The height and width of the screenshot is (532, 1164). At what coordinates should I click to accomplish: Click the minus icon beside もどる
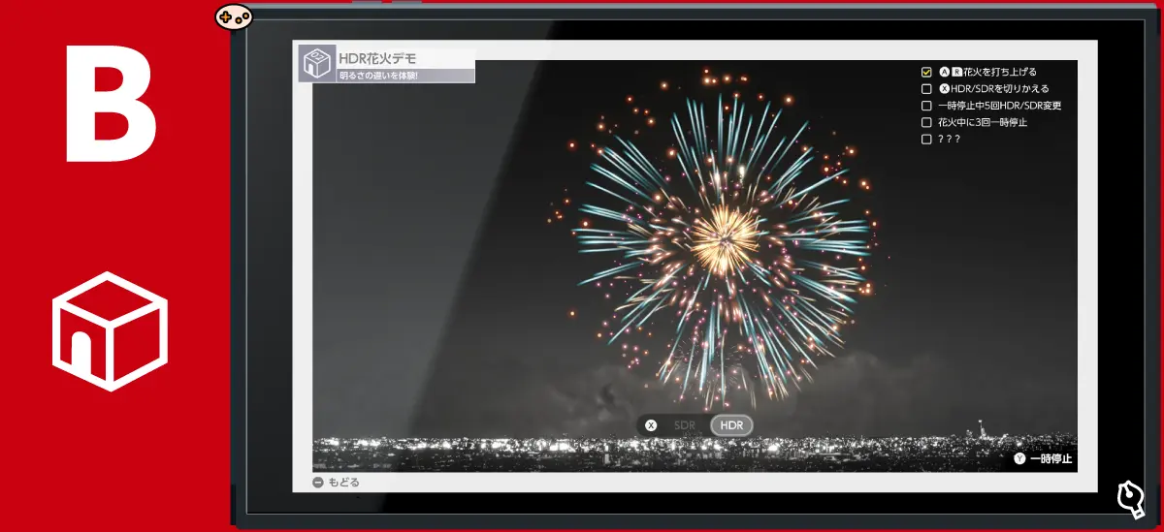coord(318,483)
